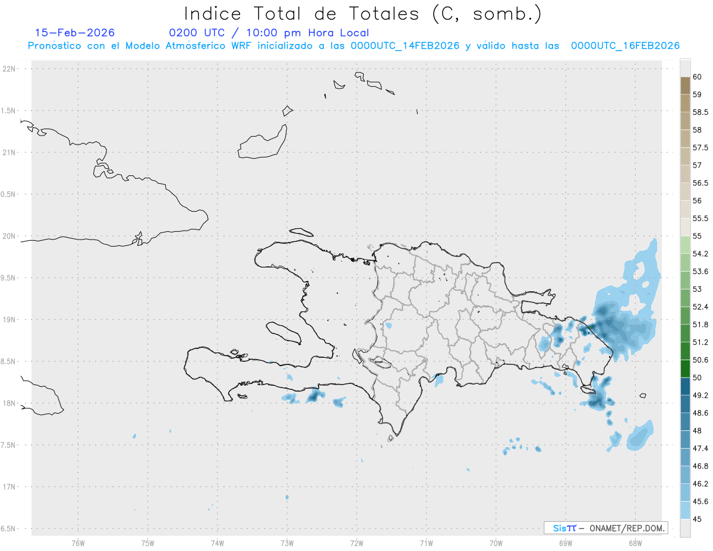Click the colorbar value '50.6'
Screen dimensions: 713x551
pyautogui.click(x=701, y=360)
